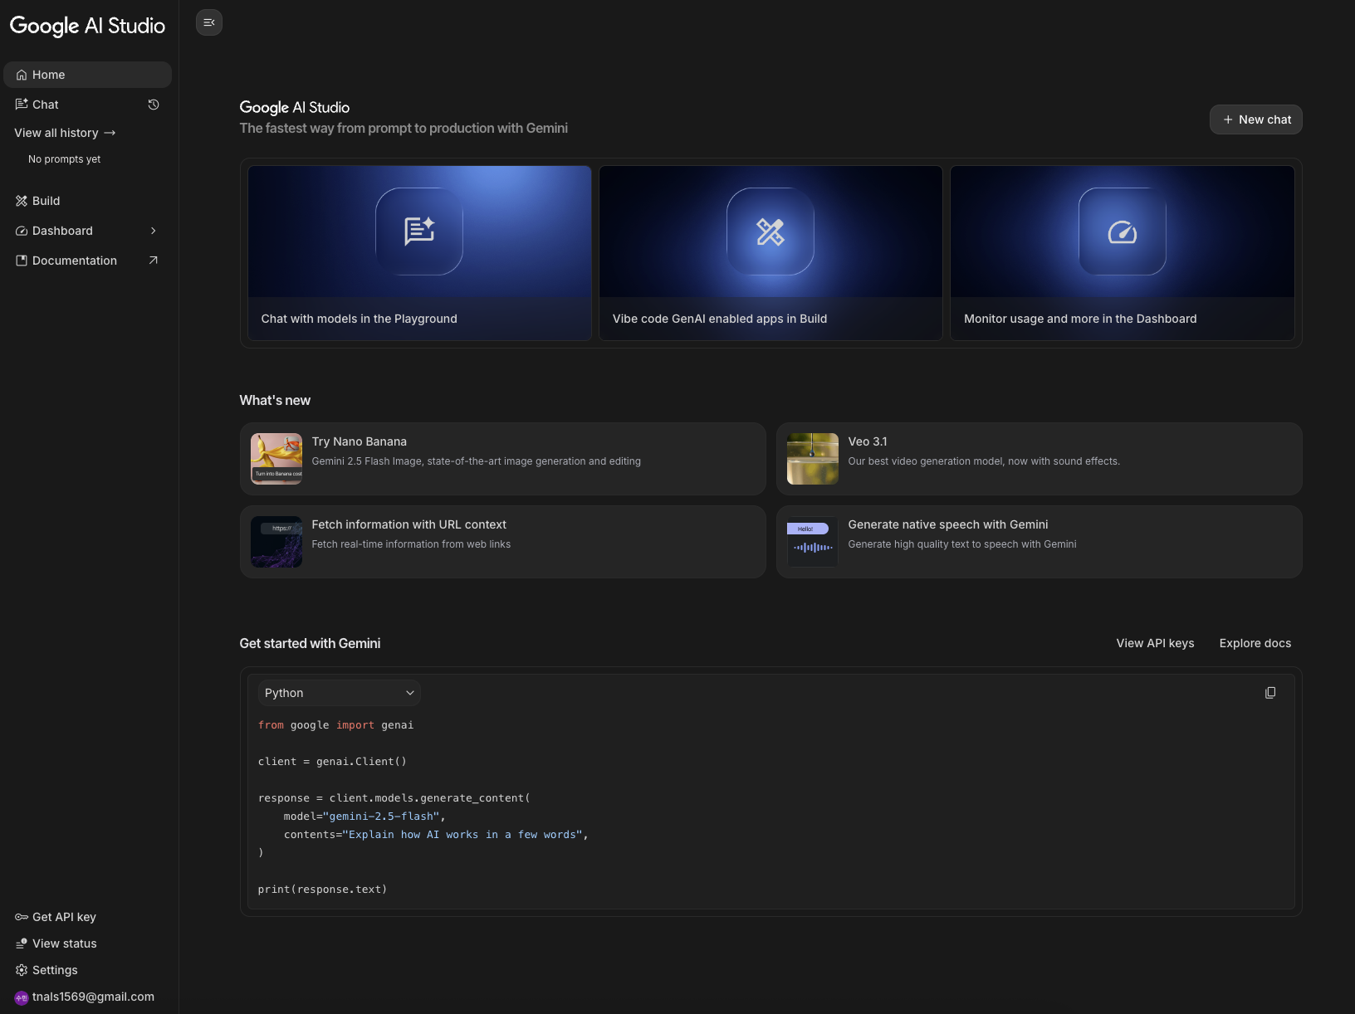Image resolution: width=1355 pixels, height=1014 pixels.
Task: Select the Build wrench icon
Action: pos(21,200)
